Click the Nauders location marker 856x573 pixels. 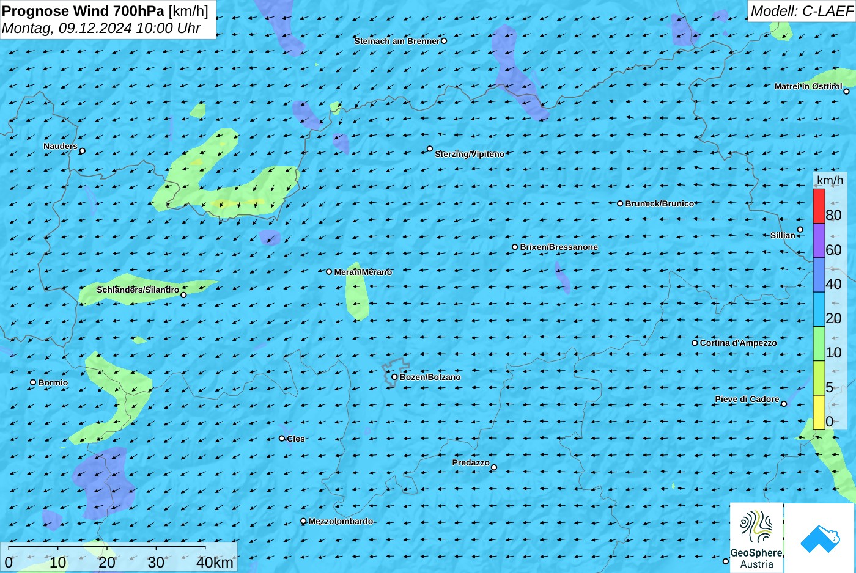click(x=83, y=151)
